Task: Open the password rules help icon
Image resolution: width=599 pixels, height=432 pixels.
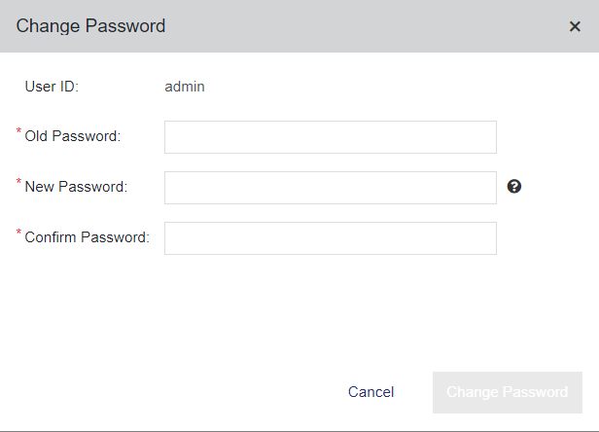Action: 514,187
